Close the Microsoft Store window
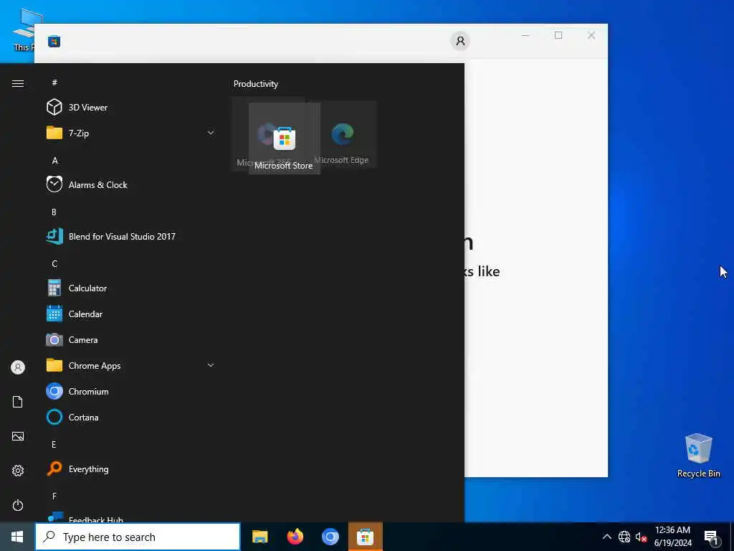Image resolution: width=734 pixels, height=551 pixels. [x=591, y=35]
